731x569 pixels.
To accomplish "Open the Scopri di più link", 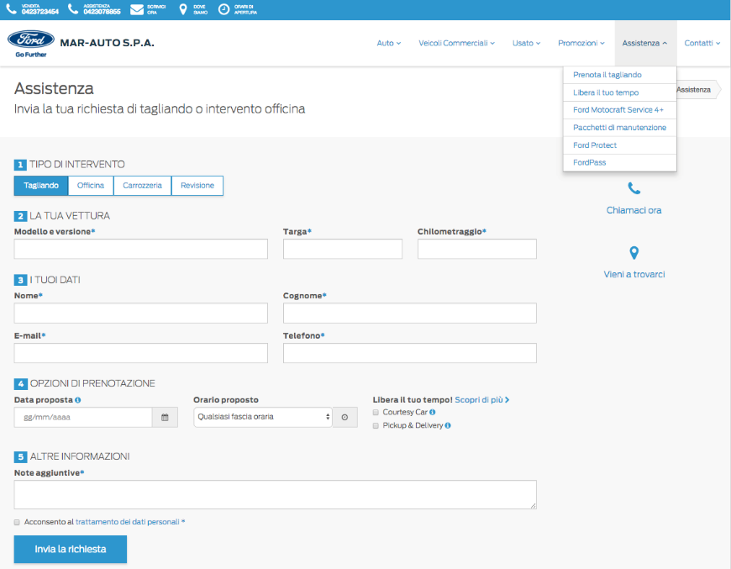I will coord(481,400).
